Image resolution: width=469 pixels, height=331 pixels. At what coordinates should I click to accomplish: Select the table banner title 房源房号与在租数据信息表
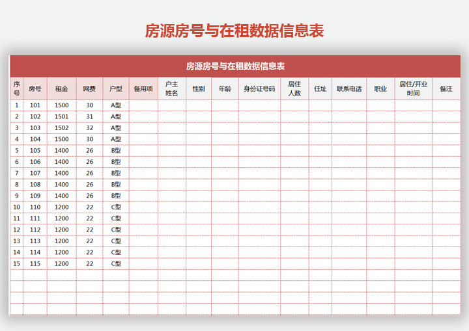click(x=235, y=66)
